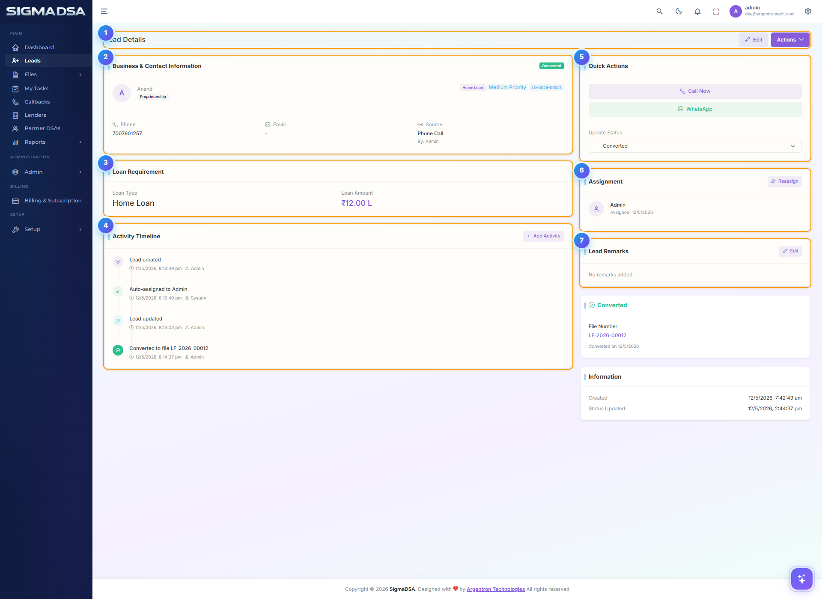This screenshot has width=822, height=599.
Task: Open Lenders menu item
Action: [x=35, y=115]
